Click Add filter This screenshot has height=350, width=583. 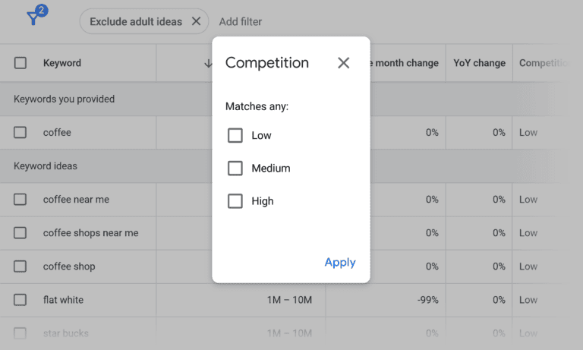point(240,21)
